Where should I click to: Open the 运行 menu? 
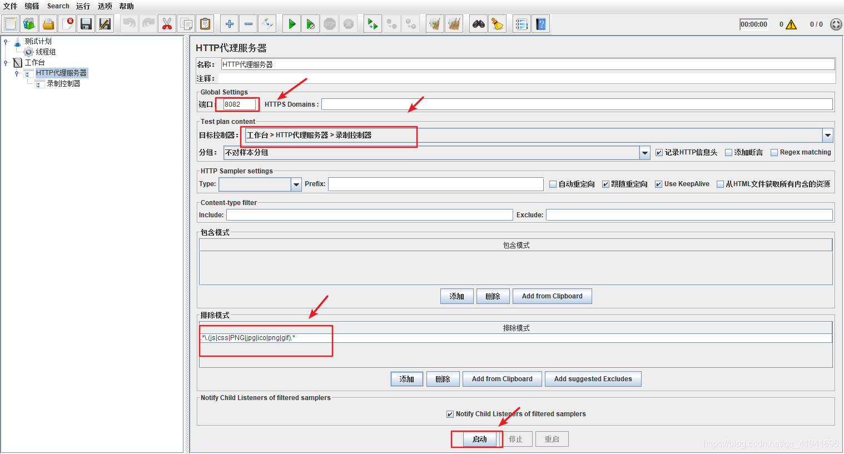[83, 6]
